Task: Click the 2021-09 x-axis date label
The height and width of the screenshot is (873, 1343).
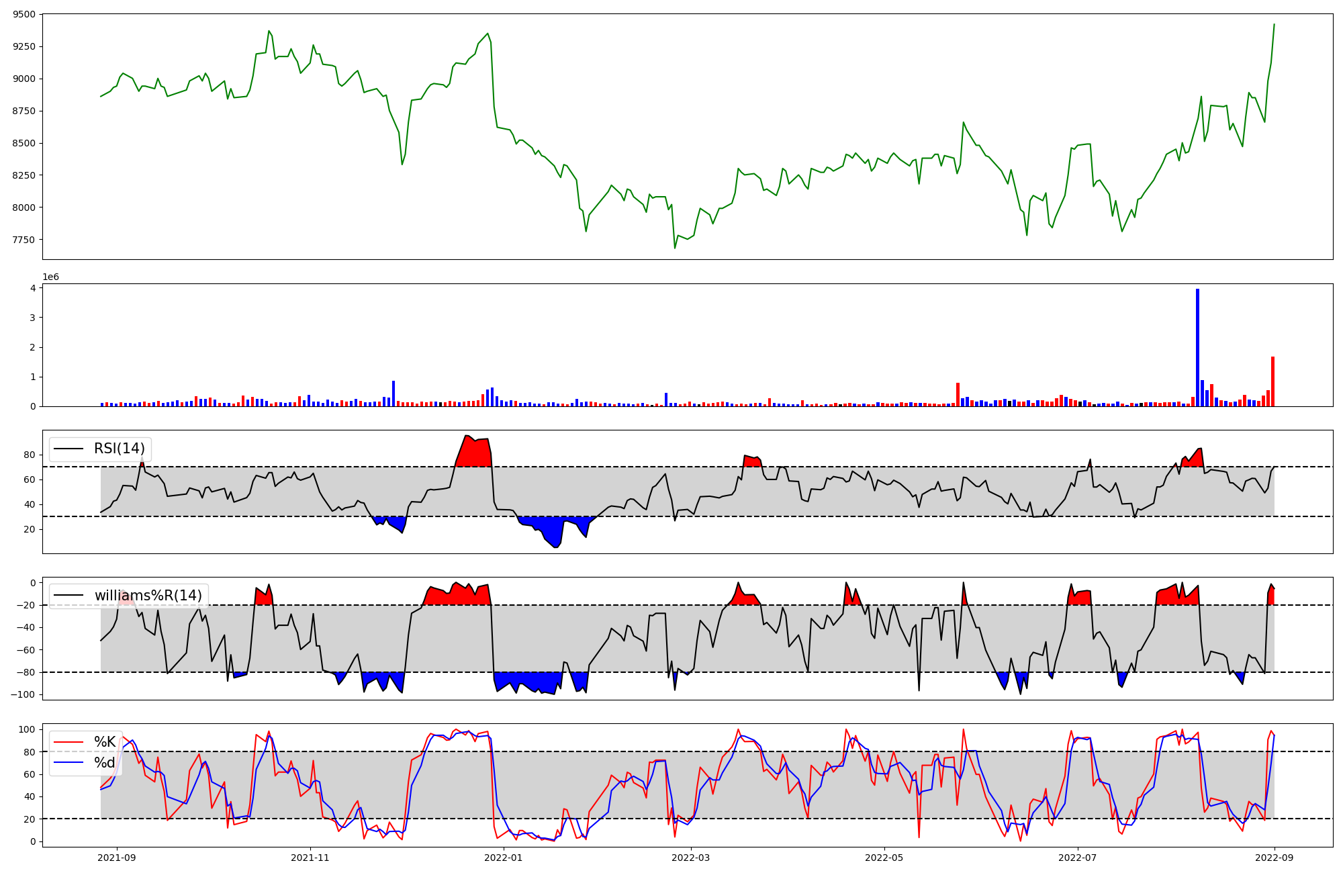Action: 118,858
